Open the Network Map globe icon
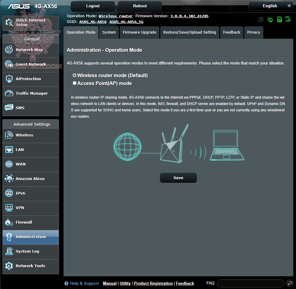This screenshot has height=289, width=296. click(x=9, y=50)
